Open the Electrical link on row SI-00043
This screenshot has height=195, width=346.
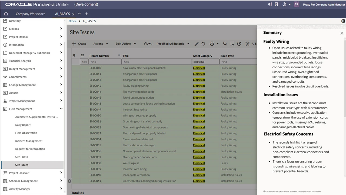tap(199, 86)
